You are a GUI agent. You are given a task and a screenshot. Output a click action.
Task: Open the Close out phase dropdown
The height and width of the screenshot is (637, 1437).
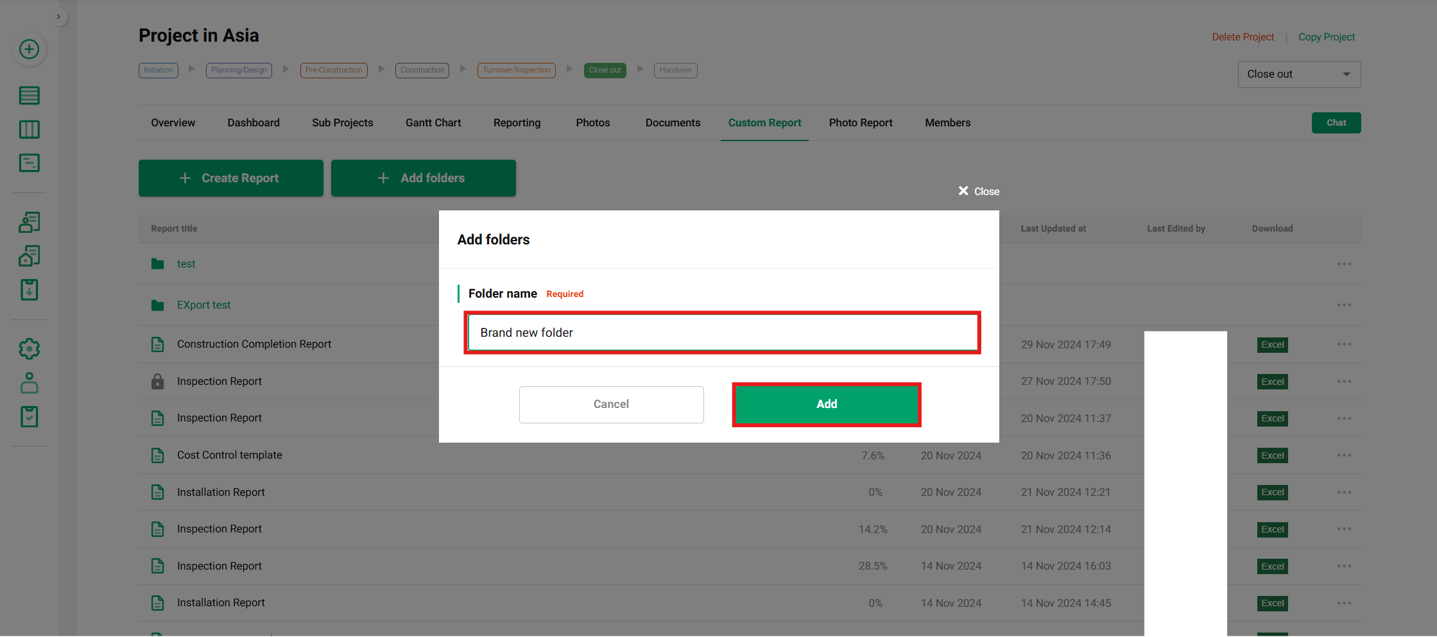[1298, 74]
